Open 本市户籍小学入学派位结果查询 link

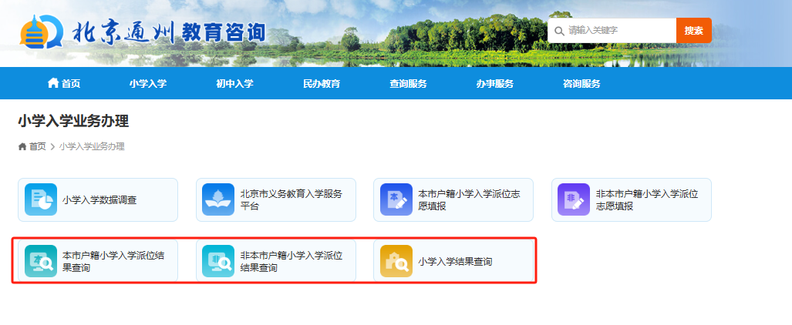tap(98, 261)
